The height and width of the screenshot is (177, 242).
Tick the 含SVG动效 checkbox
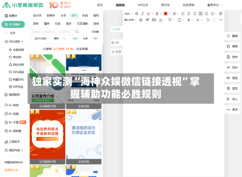32,39
